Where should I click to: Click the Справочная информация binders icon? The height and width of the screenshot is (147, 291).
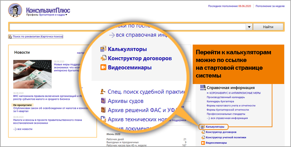point(203,88)
